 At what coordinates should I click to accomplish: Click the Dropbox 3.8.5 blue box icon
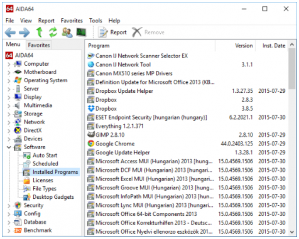click(x=91, y=109)
